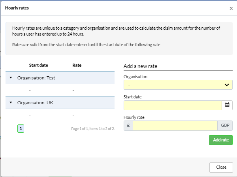This screenshot has width=237, height=177.
Task: Go to page 1 in the pager
Action: pos(21,129)
